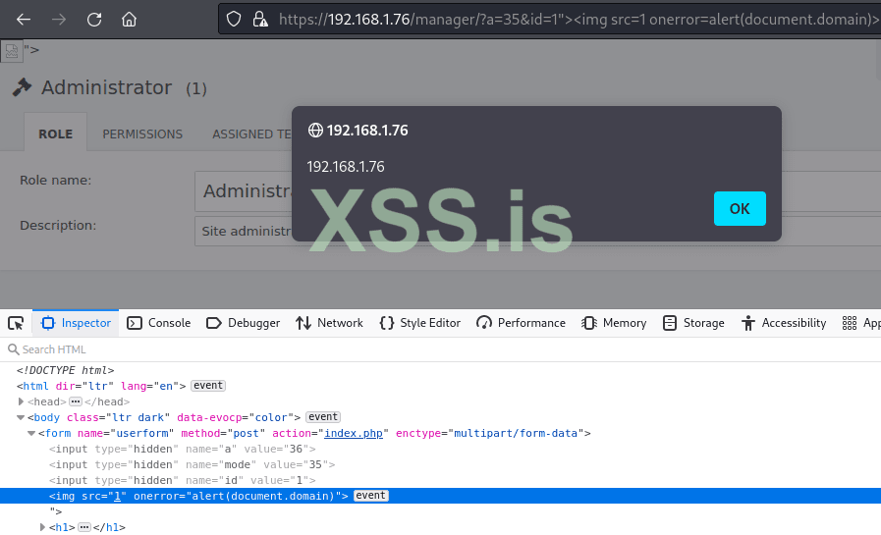Screen dimensions: 881x535
Task: Open the Debugger DevTools tab
Action: 243,323
